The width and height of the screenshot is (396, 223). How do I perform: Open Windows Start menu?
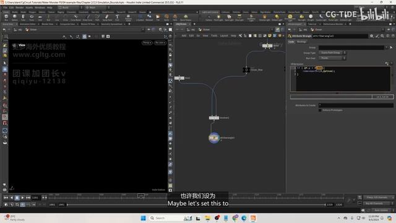coord(143,218)
